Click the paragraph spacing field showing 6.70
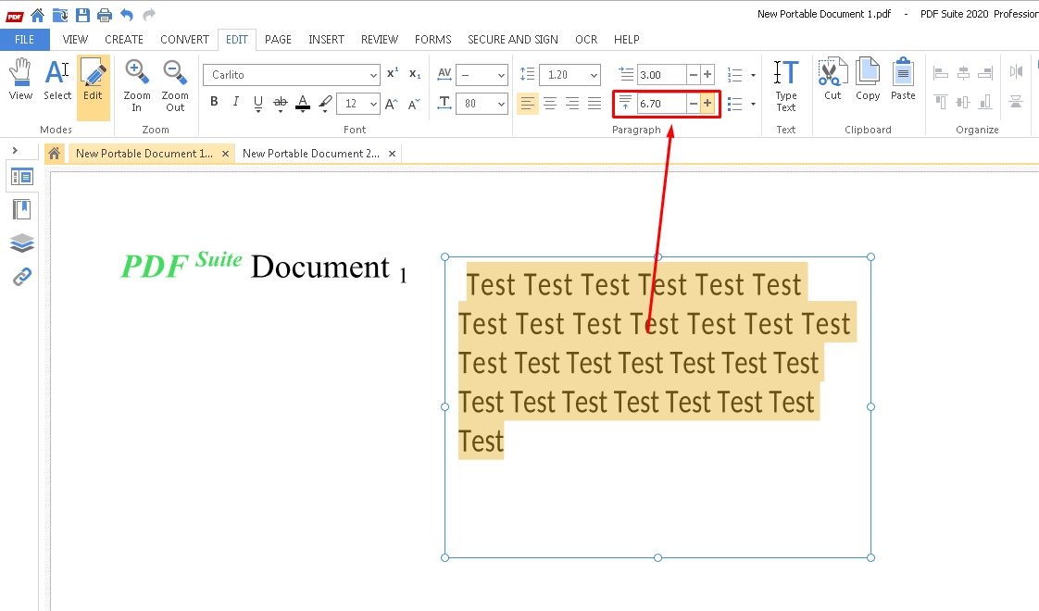This screenshot has height=611, width=1039. coord(661,104)
